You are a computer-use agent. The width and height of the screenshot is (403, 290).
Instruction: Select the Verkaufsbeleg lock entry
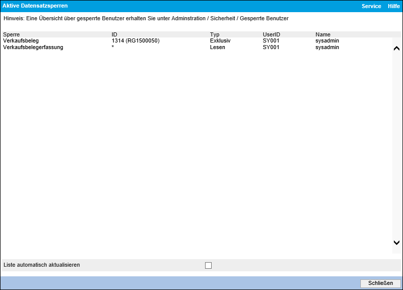(x=21, y=40)
